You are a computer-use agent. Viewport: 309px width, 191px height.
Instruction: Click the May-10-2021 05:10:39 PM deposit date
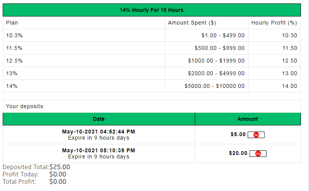(x=99, y=150)
